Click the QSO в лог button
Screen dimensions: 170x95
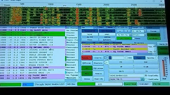click(87, 63)
